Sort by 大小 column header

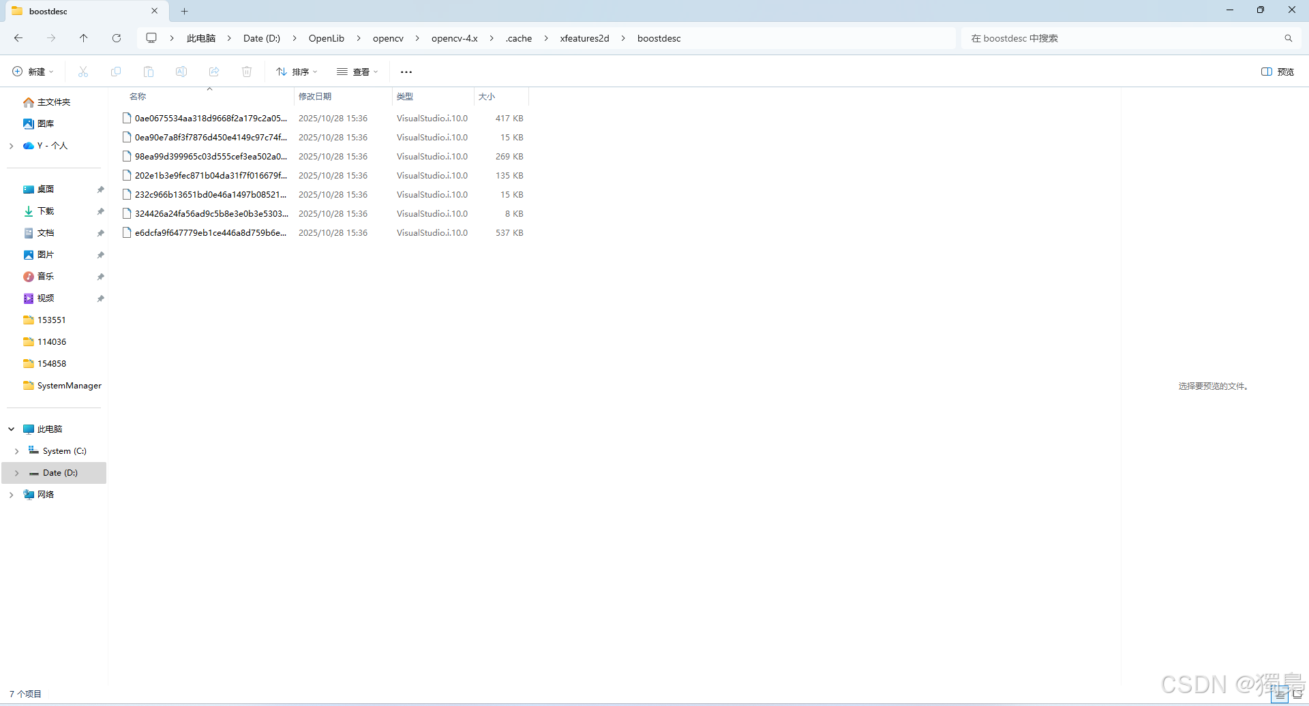(487, 97)
